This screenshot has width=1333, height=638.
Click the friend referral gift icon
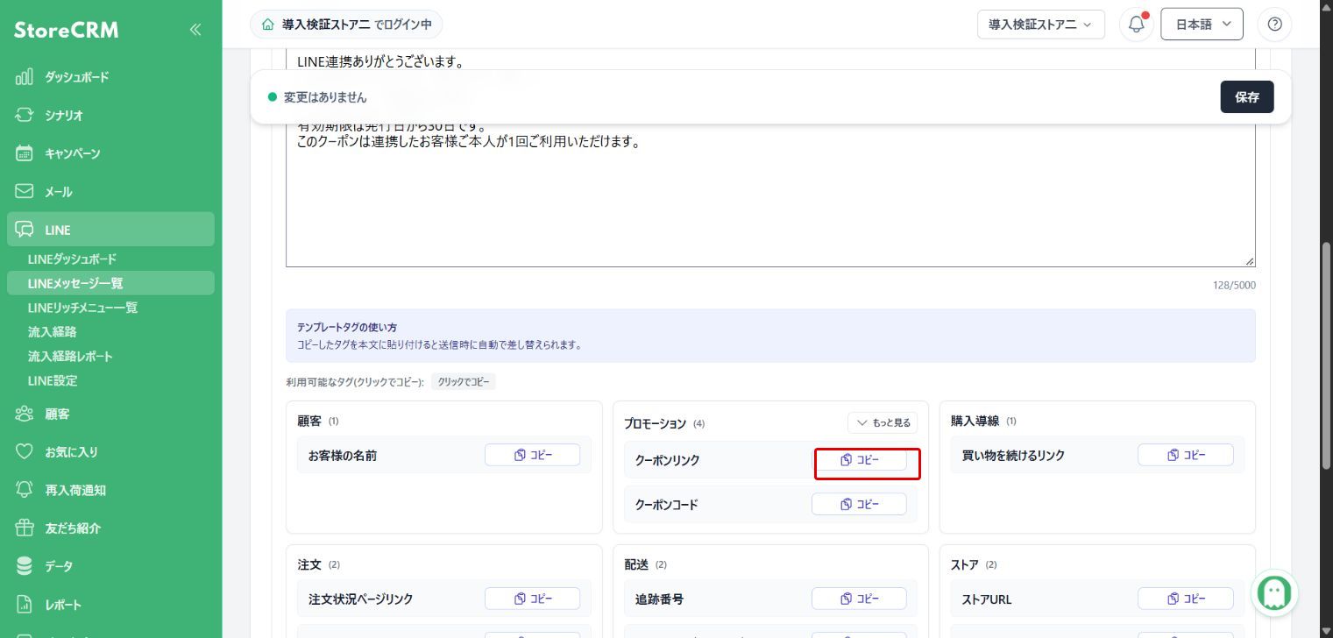25,528
